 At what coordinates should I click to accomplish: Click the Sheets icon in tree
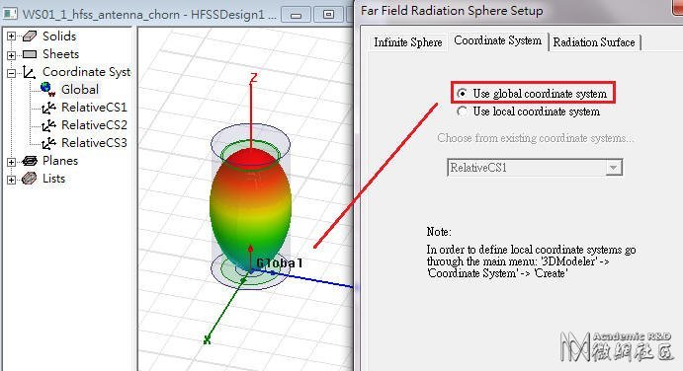(30, 54)
